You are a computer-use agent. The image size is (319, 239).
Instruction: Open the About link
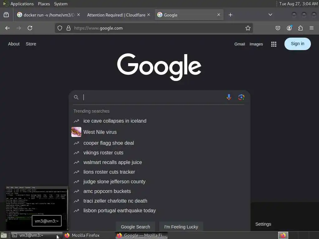coord(14,44)
